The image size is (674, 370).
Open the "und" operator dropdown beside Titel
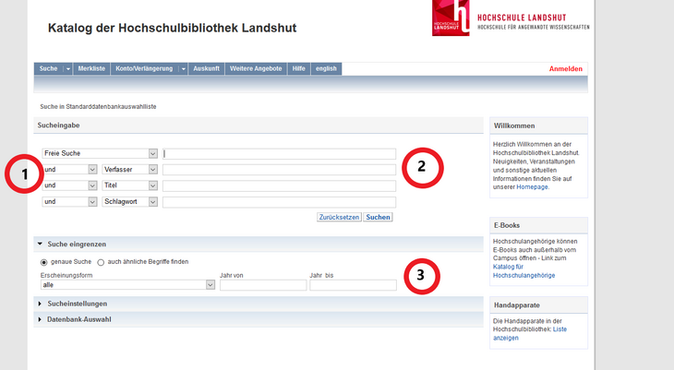(69, 185)
